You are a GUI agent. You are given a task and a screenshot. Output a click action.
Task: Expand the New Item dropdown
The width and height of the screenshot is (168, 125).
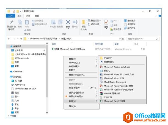(x=100, y=20)
